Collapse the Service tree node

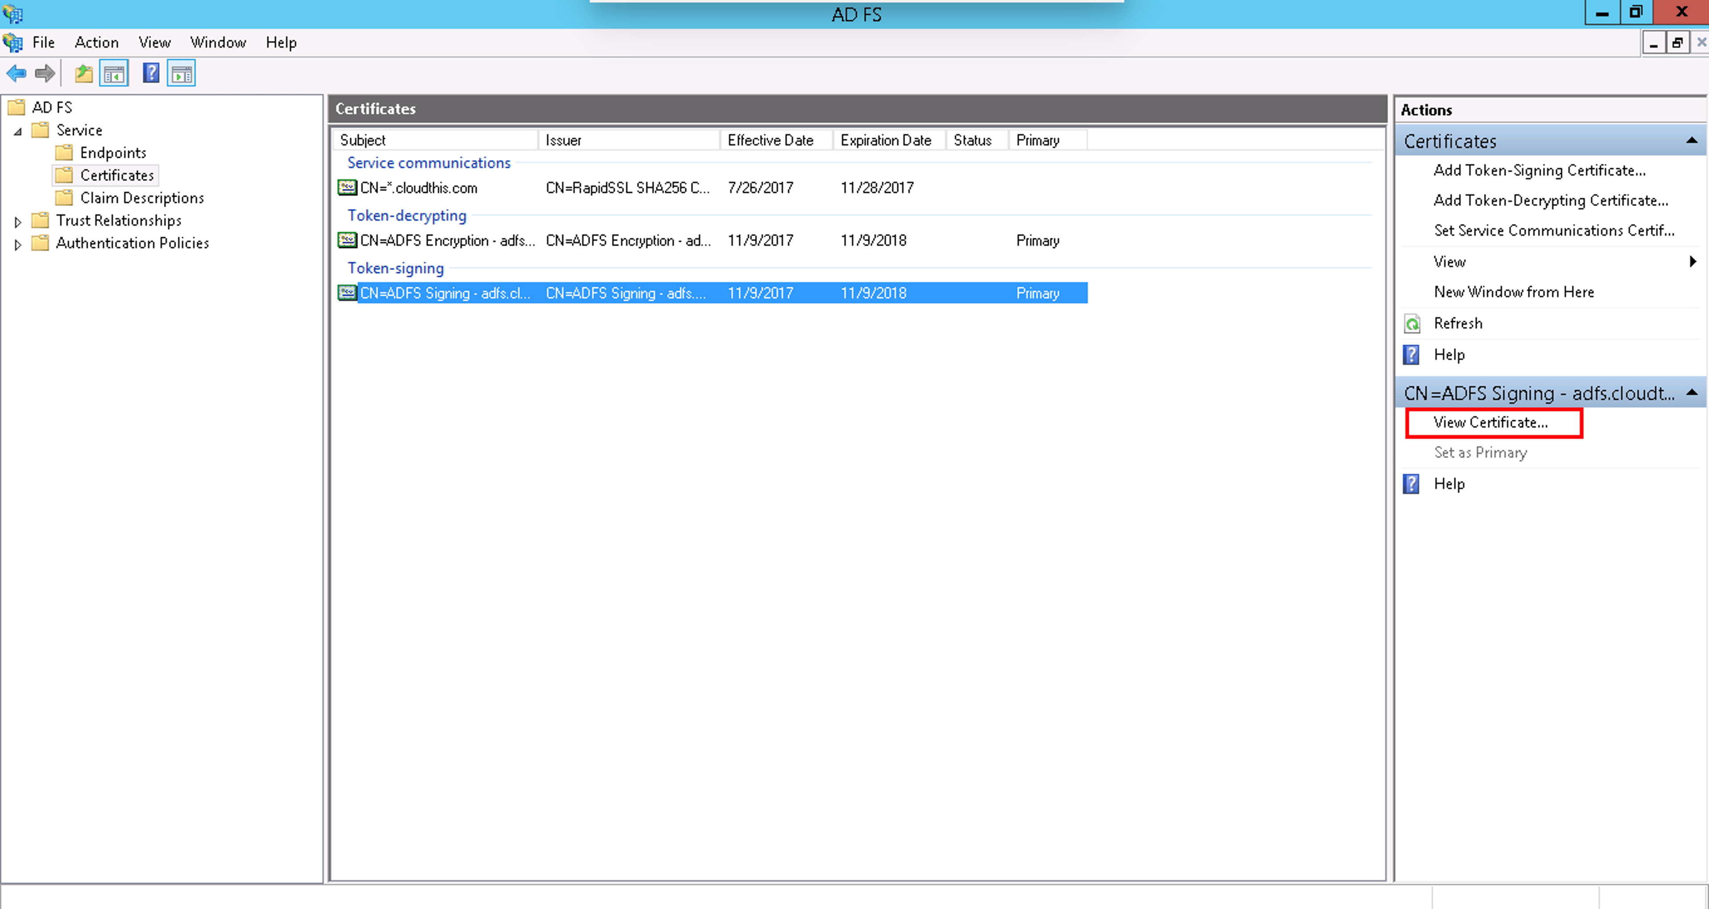click(x=18, y=131)
